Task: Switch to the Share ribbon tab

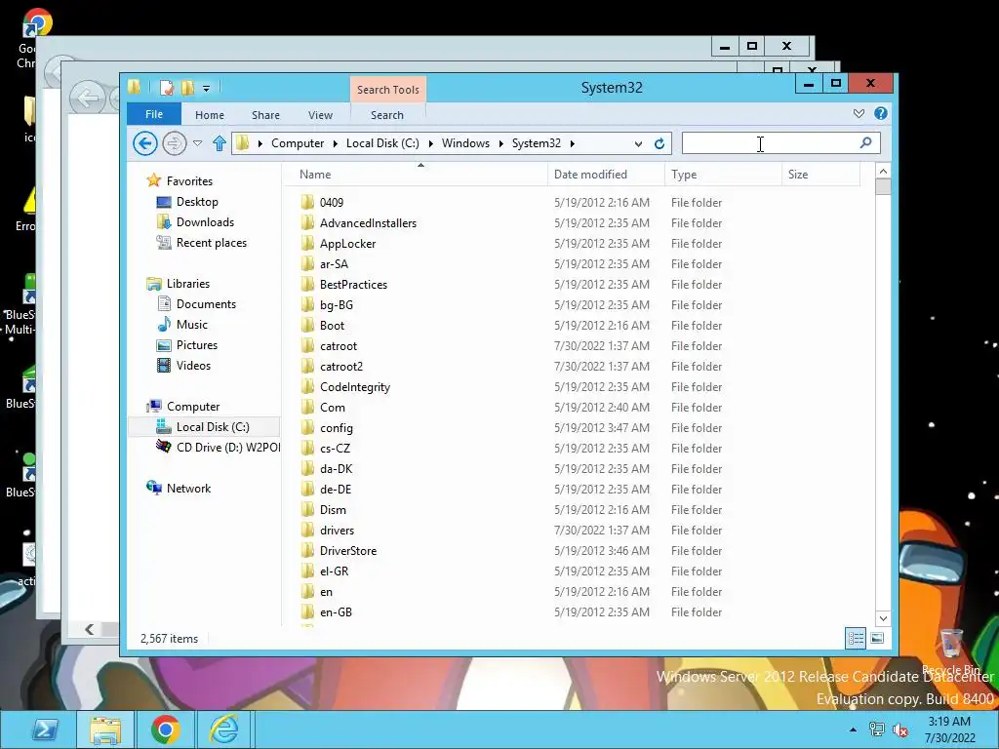Action: 265,115
